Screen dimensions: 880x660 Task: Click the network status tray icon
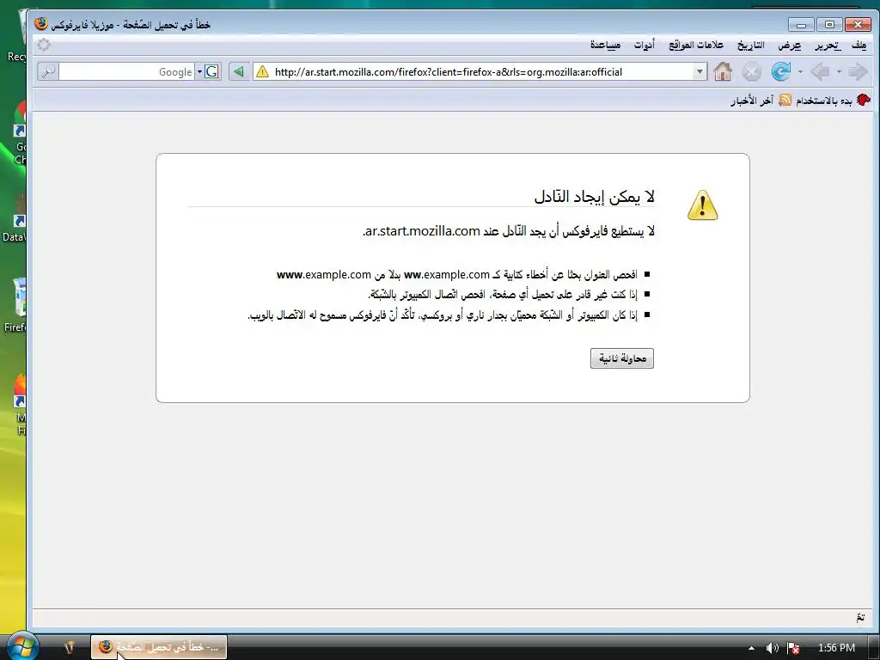[792, 648]
